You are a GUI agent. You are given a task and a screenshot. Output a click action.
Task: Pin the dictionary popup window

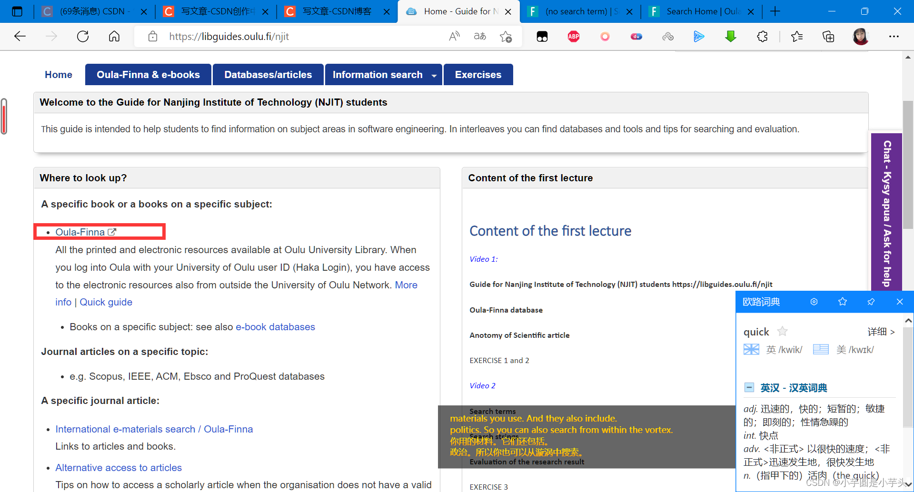coord(871,302)
